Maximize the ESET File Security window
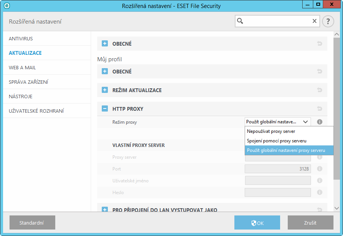 [x=318, y=4]
